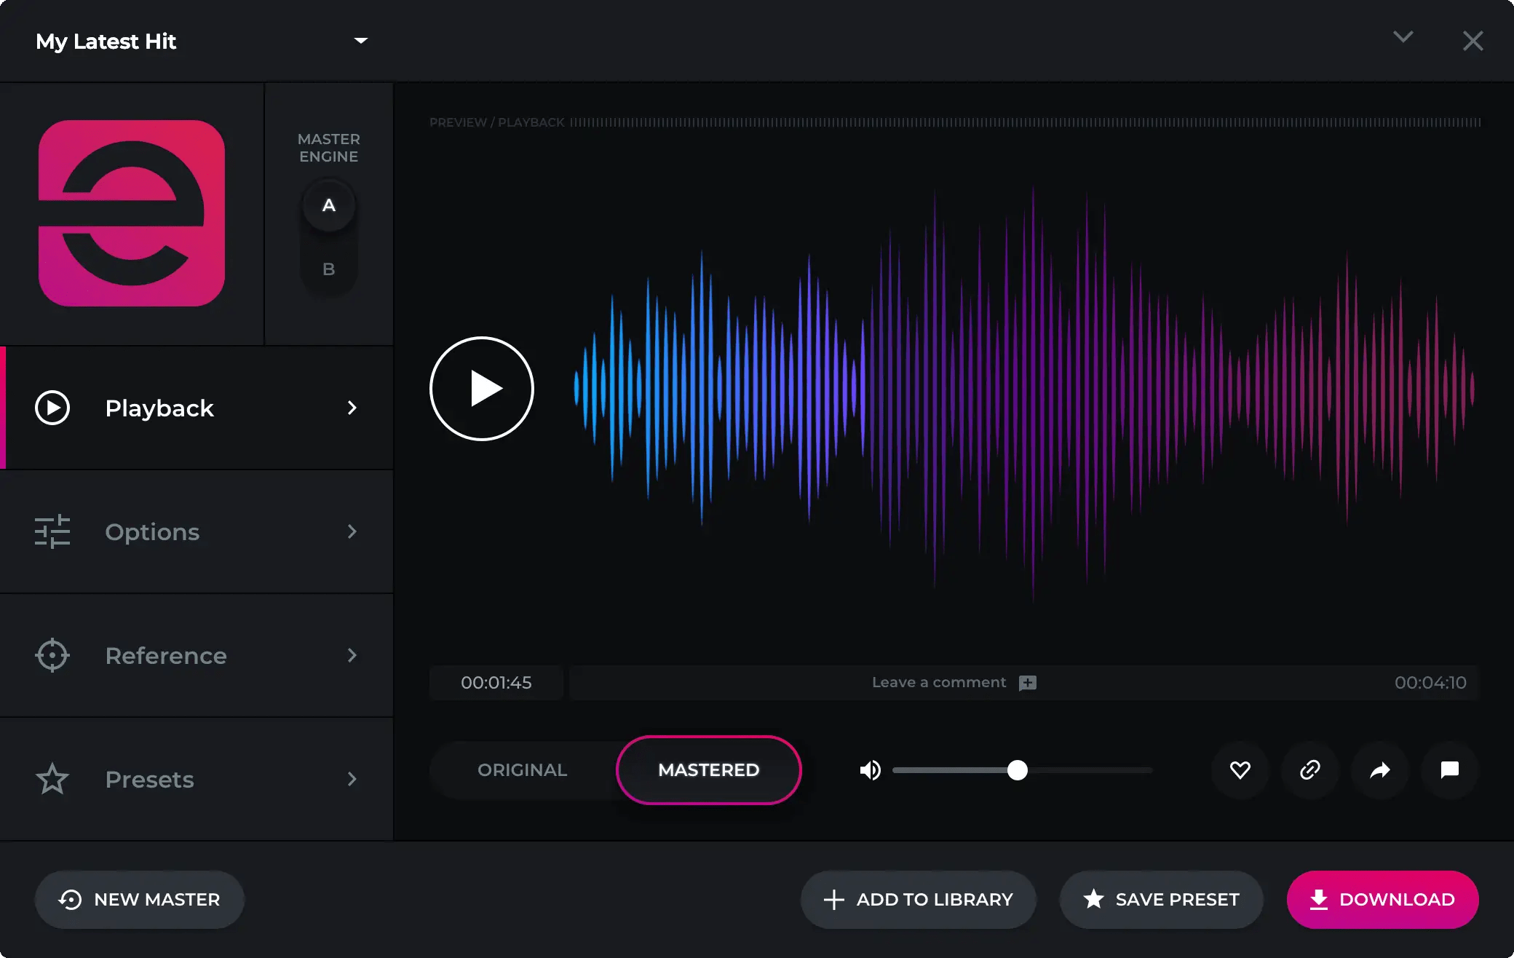The image size is (1514, 958).
Task: Click the DOWNLOAD button
Action: pyautogui.click(x=1382, y=900)
